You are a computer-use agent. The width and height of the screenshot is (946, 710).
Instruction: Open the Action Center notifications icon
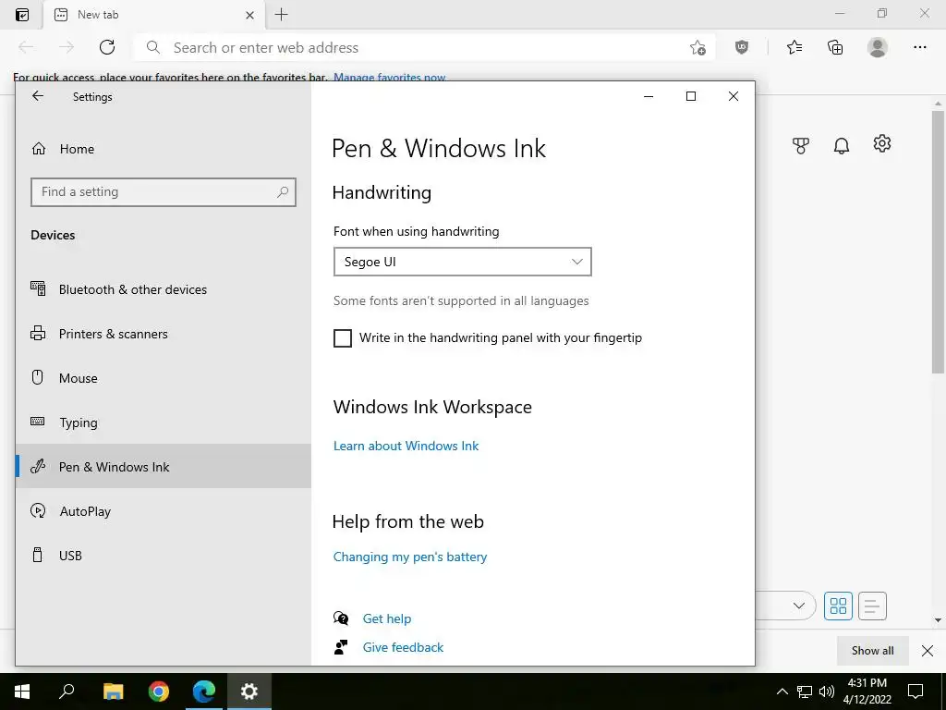tap(916, 692)
